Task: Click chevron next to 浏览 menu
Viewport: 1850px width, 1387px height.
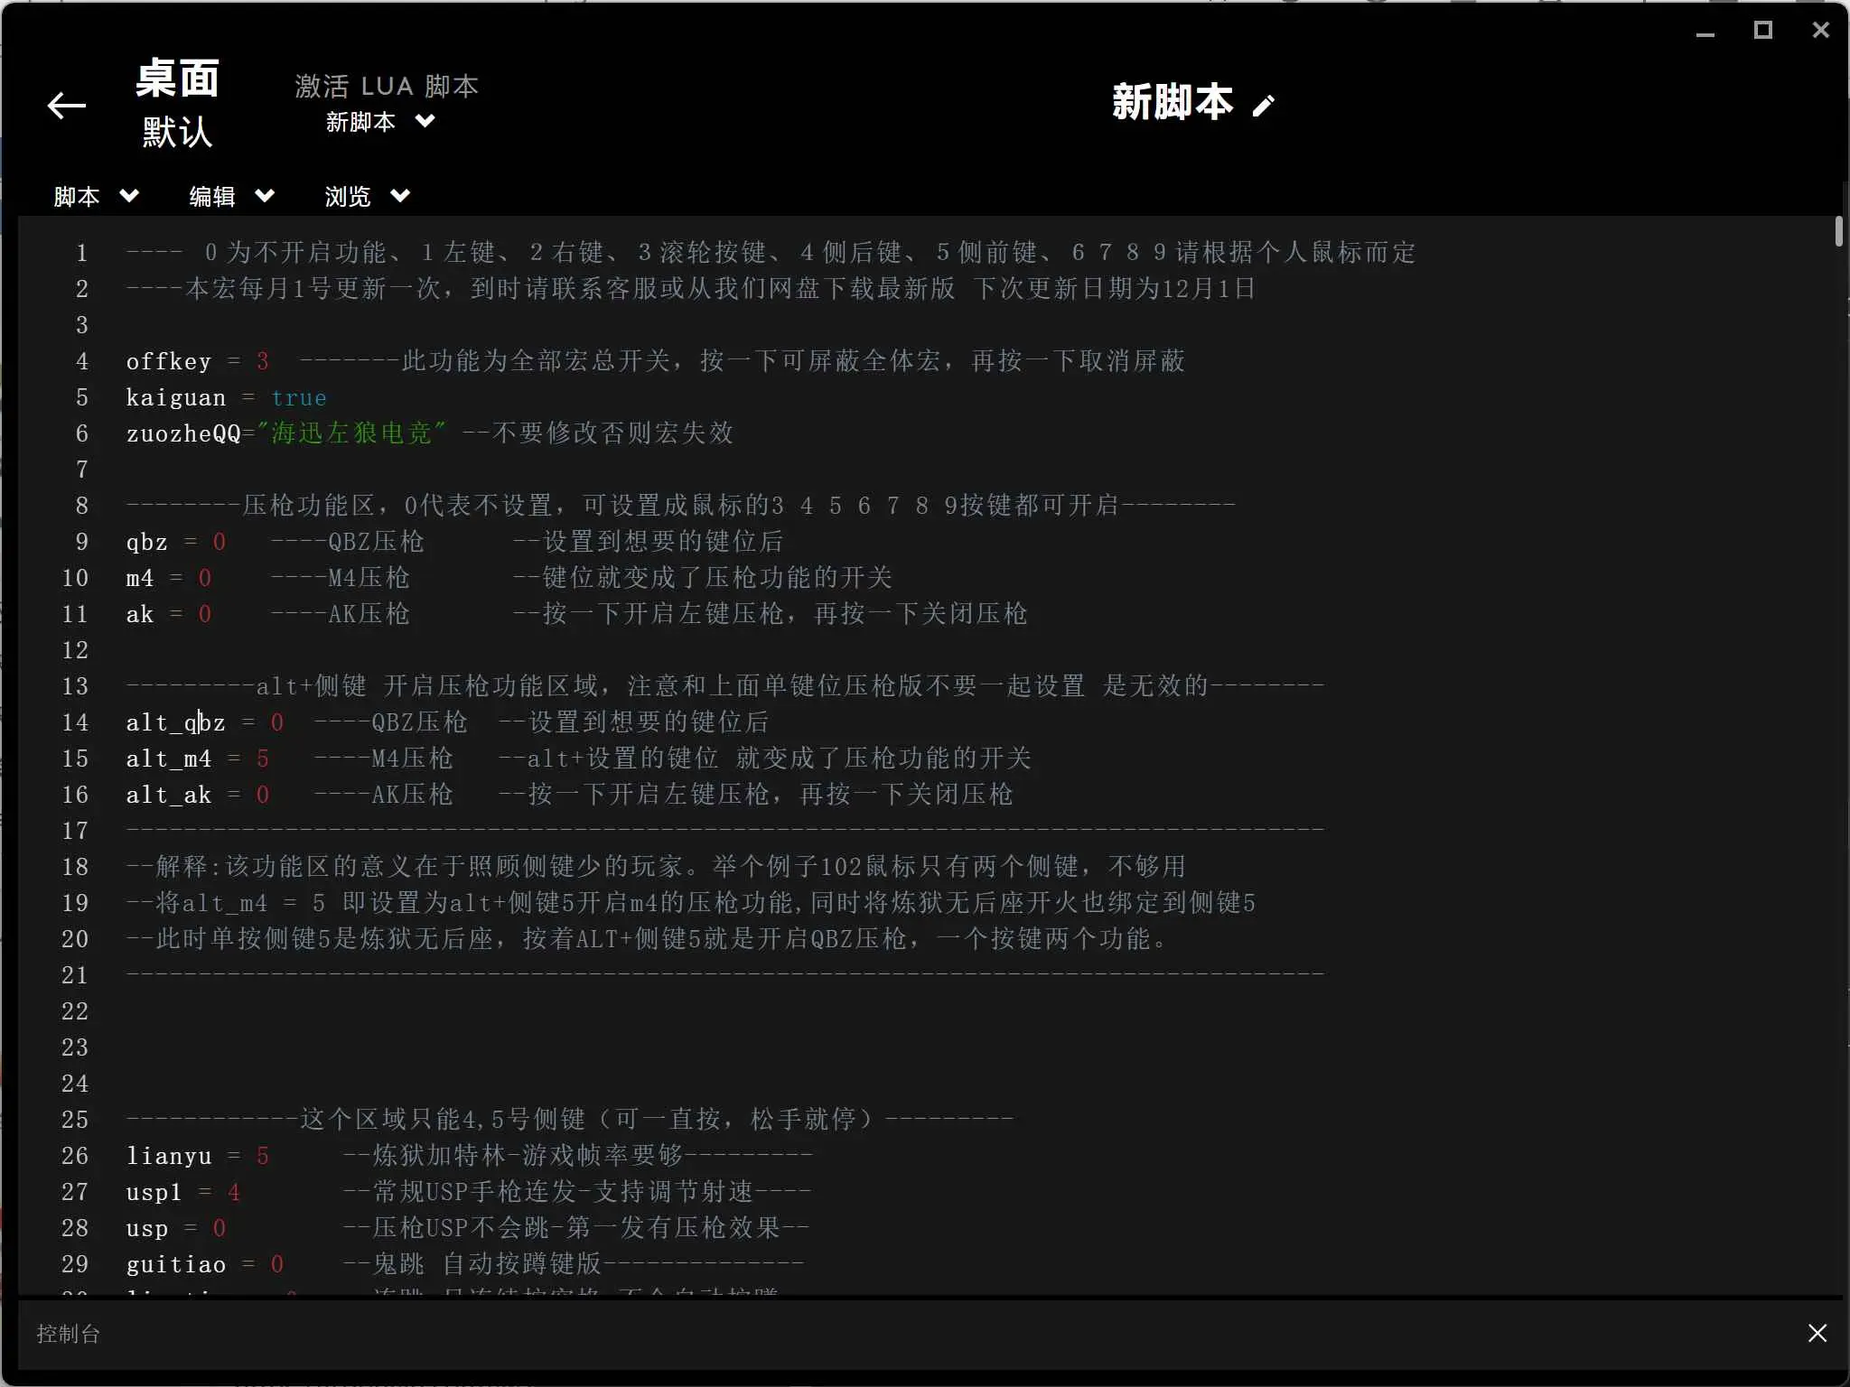Action: tap(400, 196)
